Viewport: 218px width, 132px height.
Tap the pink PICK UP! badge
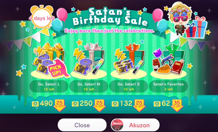tap(58, 69)
